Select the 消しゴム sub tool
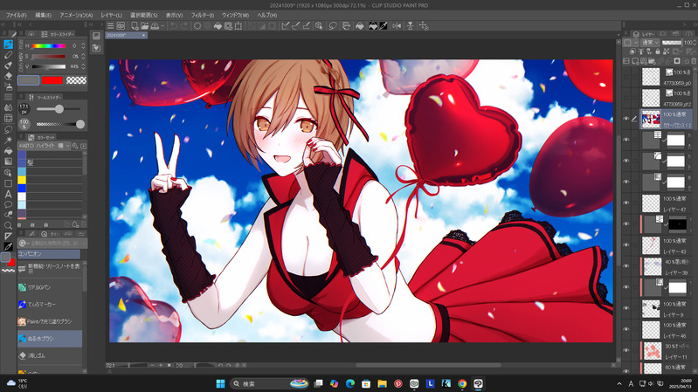The width and height of the screenshot is (698, 392). pos(50,355)
